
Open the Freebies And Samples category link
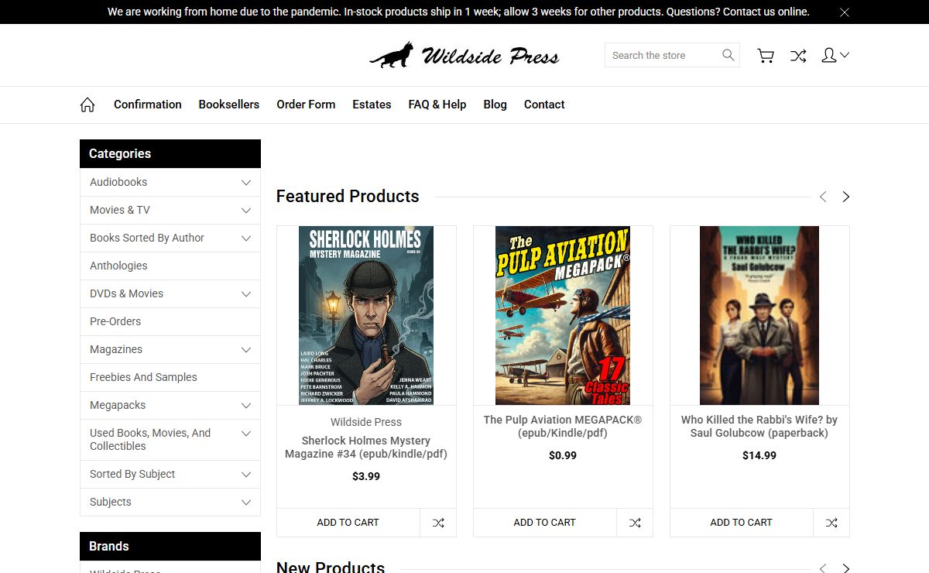click(x=143, y=377)
